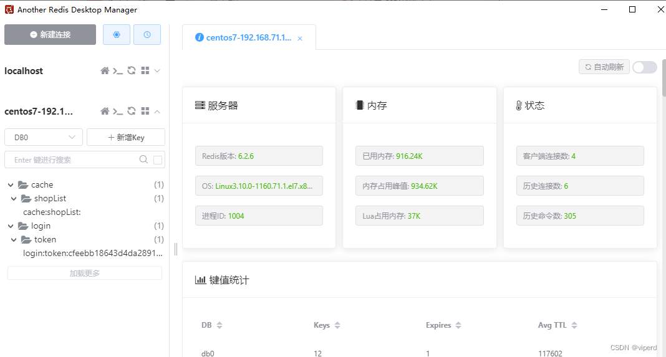Image resolution: width=666 pixels, height=357 pixels.
Task: Collapse the token folder arrow
Action: (x=14, y=239)
